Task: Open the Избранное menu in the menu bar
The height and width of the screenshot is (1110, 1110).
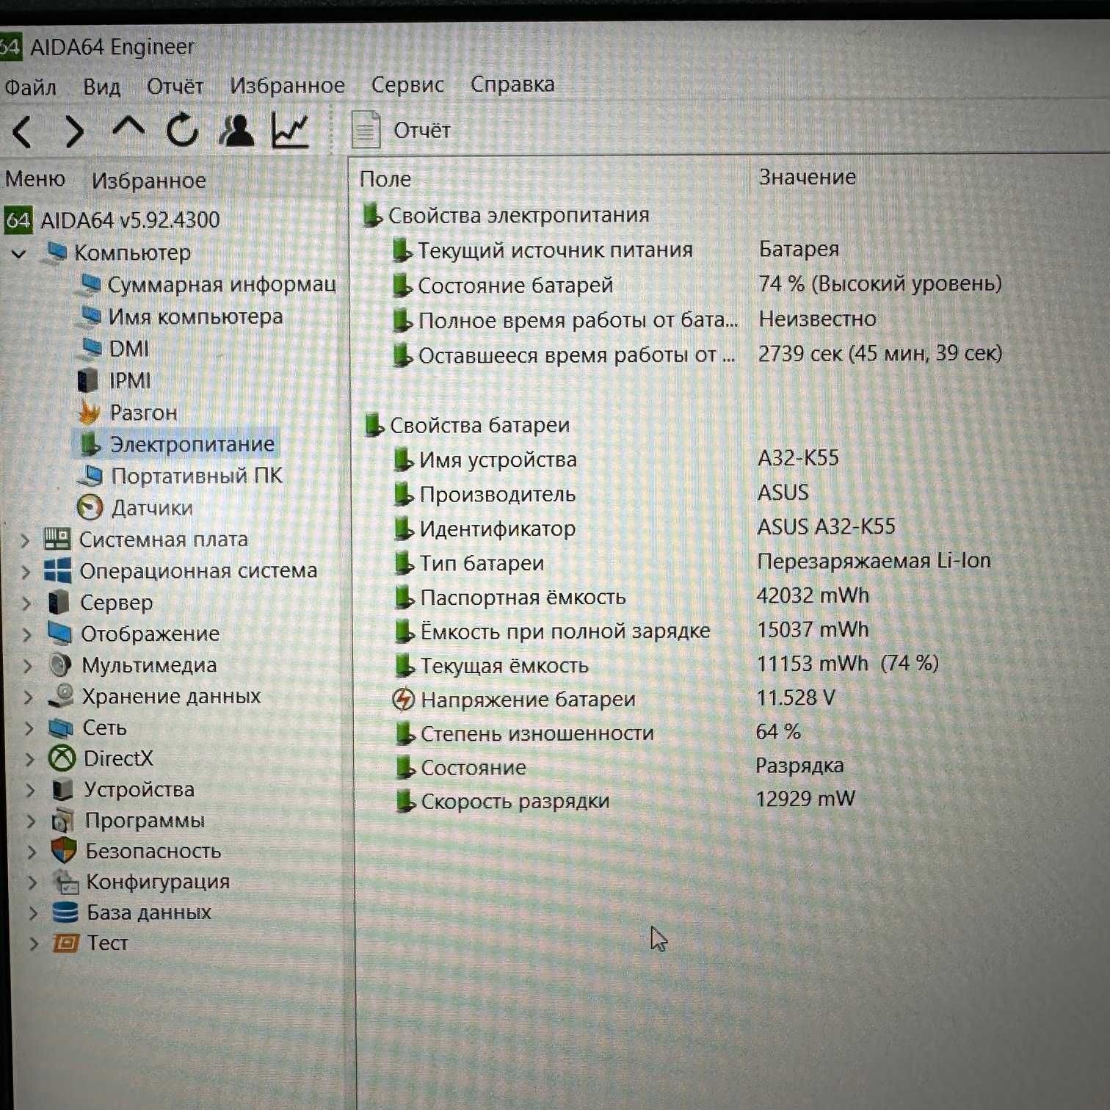Action: [287, 86]
